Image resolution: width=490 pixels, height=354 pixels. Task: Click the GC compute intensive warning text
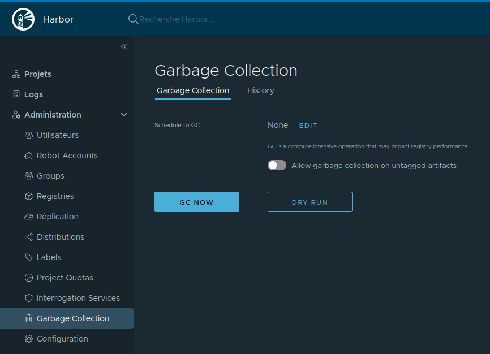(x=368, y=146)
